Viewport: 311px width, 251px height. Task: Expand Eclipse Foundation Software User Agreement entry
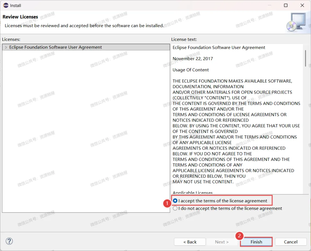tap(6, 47)
